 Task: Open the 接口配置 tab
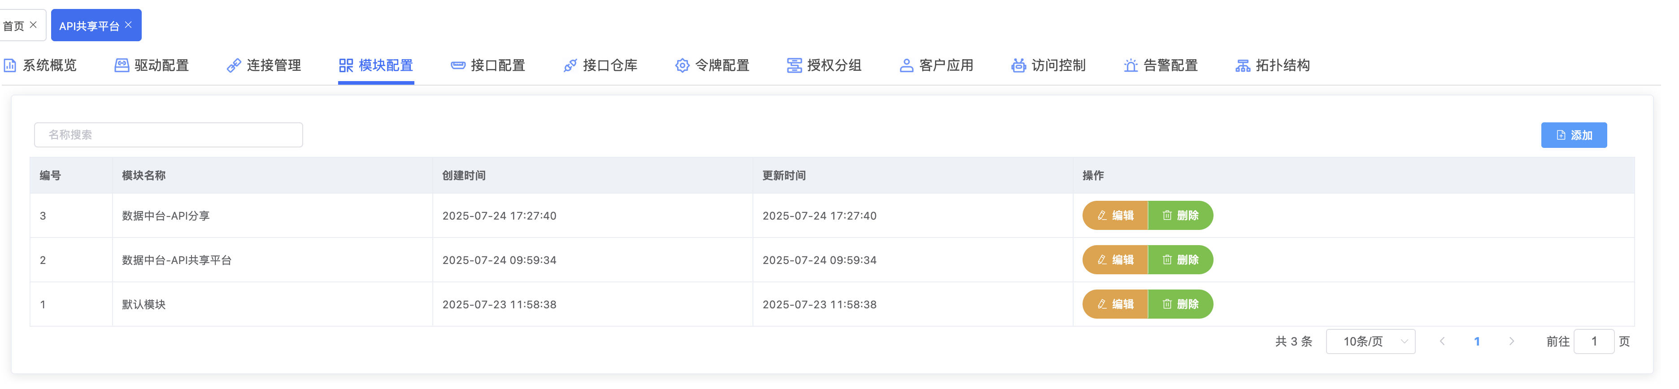pyautogui.click(x=488, y=65)
